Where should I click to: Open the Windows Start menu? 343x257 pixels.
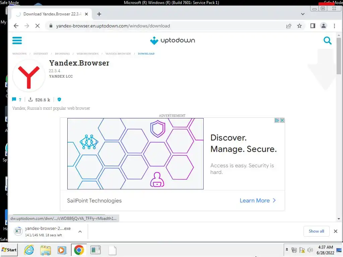[9, 250]
